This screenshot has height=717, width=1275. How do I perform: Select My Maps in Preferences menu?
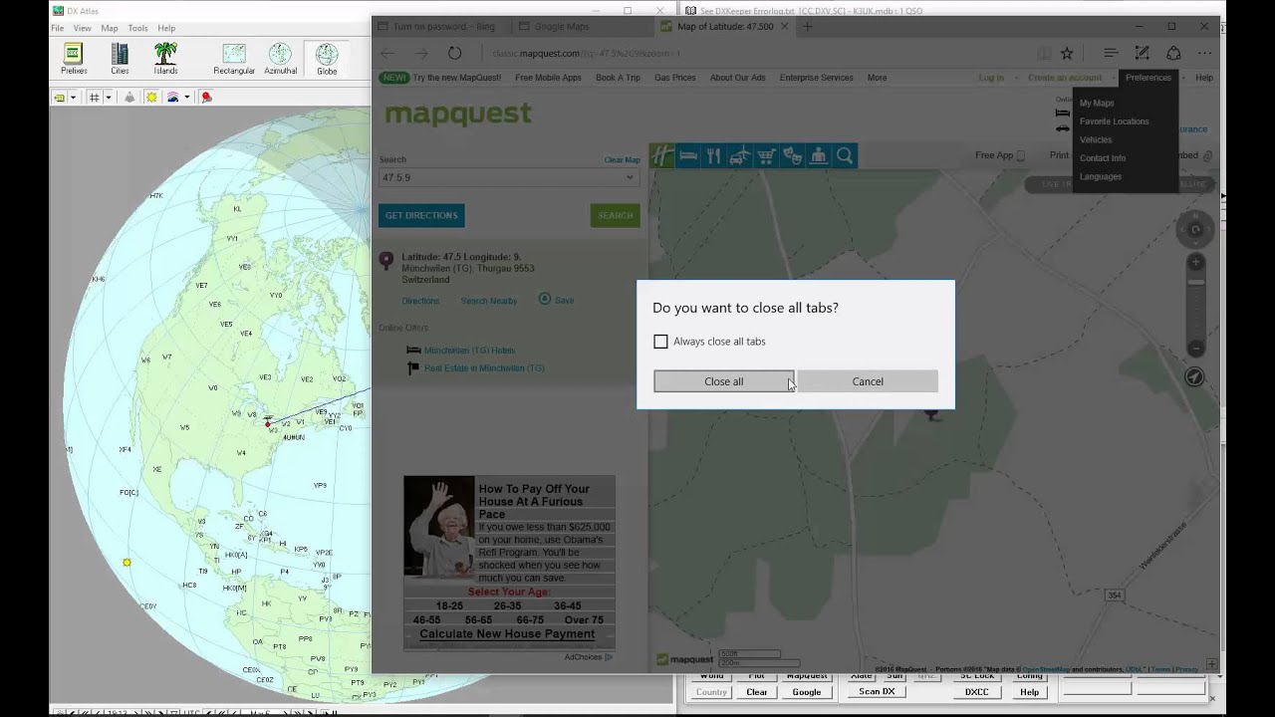coord(1097,104)
